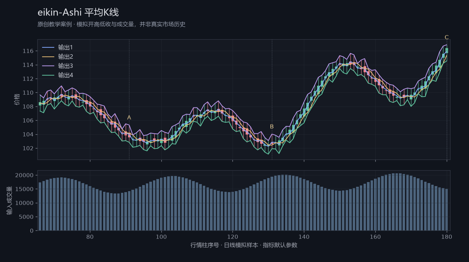Image resolution: width=469 pixels, height=262 pixels.
Task: Click the 输出2 legend entry
Action: pos(57,56)
